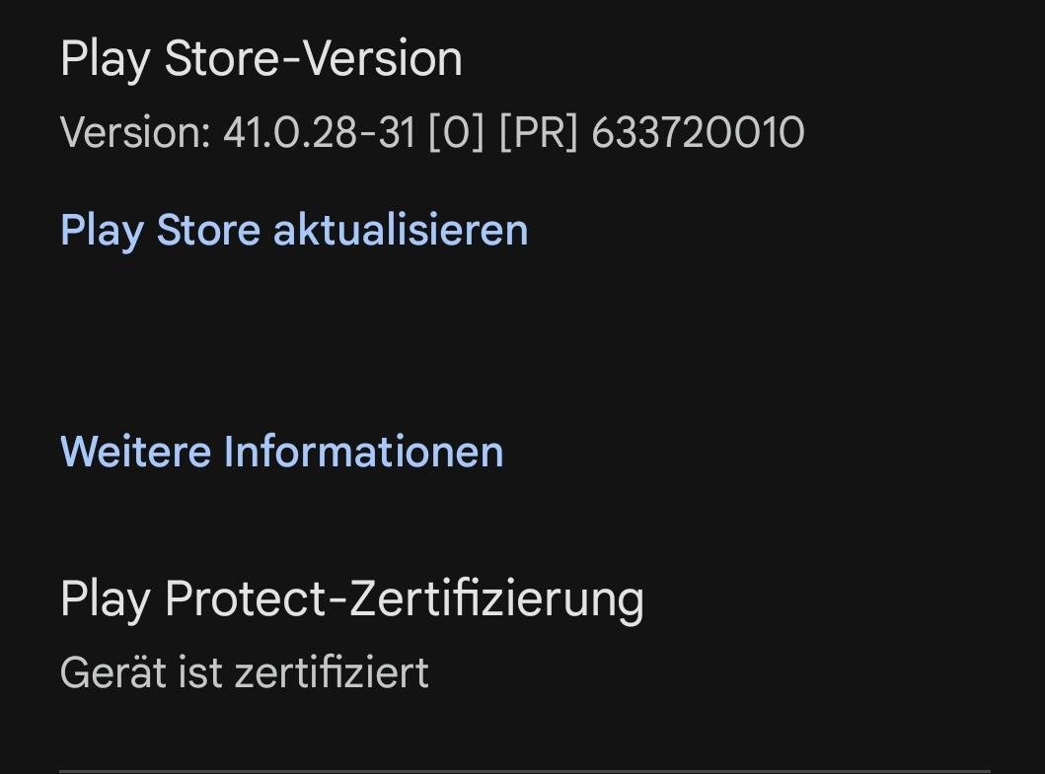Viewport: 1045px width, 774px height.
Task: Tap 'Store-Version' in the top heading
Action: pyautogui.click(x=313, y=59)
